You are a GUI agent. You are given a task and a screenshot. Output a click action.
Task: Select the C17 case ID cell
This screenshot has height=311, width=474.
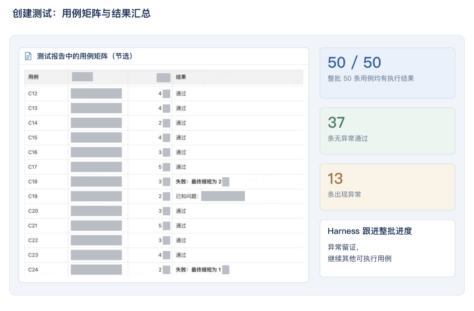32,167
